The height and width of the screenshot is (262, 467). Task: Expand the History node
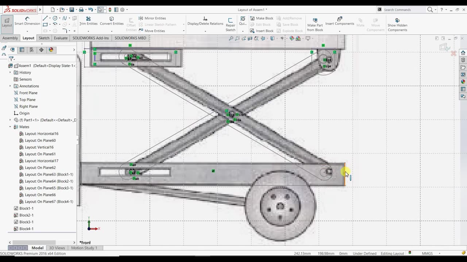[10, 72]
